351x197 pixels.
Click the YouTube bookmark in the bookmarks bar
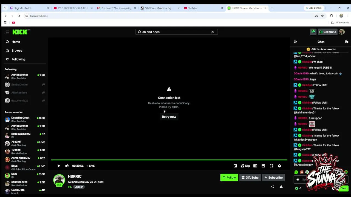point(13,23)
